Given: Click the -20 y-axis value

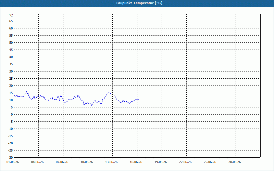Looking at the screenshot, I should [x=11, y=143].
